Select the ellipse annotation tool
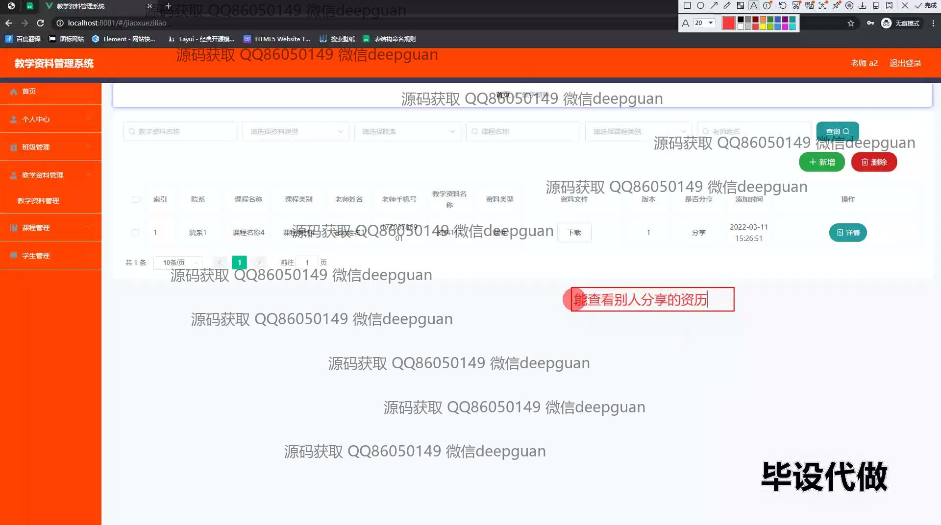The width and height of the screenshot is (941, 525). (700, 6)
